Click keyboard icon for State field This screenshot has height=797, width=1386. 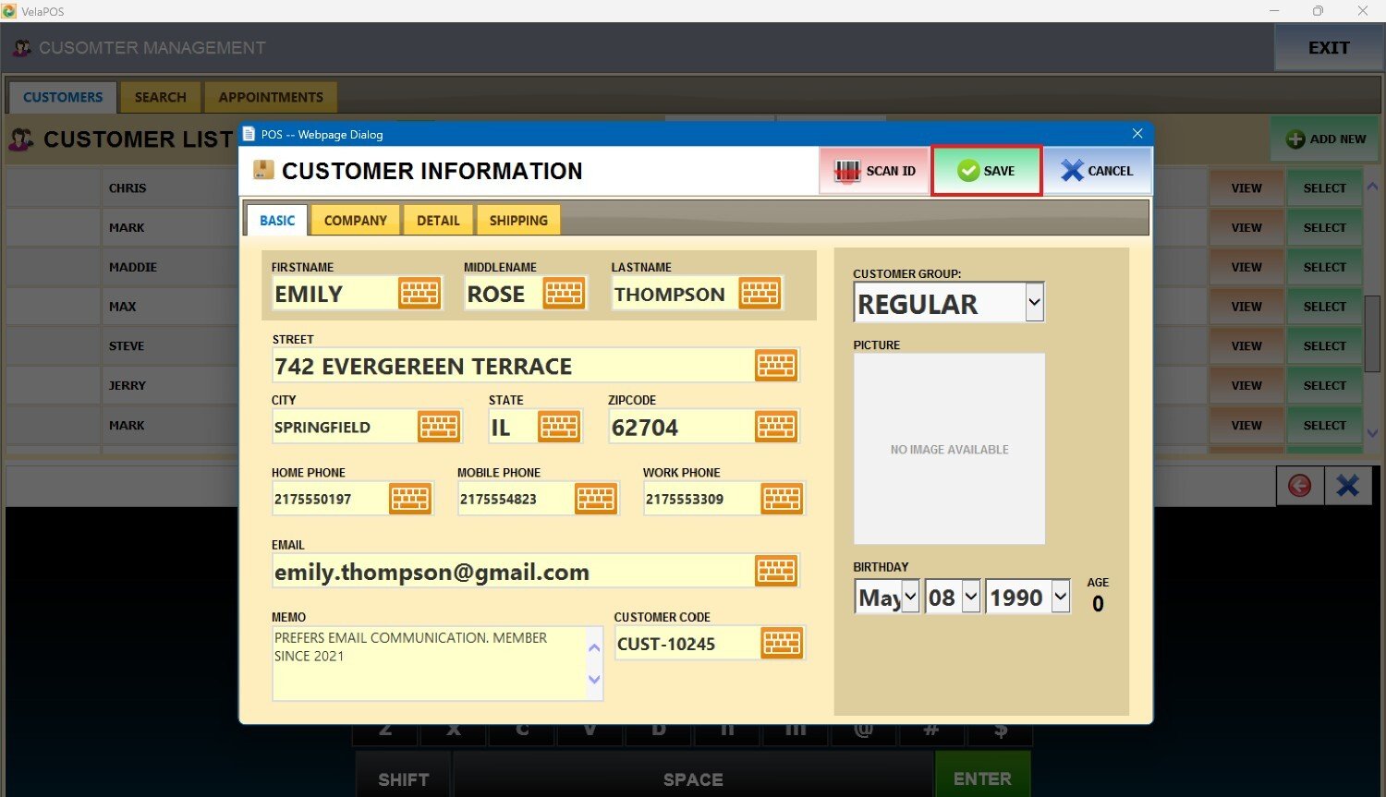coord(559,427)
